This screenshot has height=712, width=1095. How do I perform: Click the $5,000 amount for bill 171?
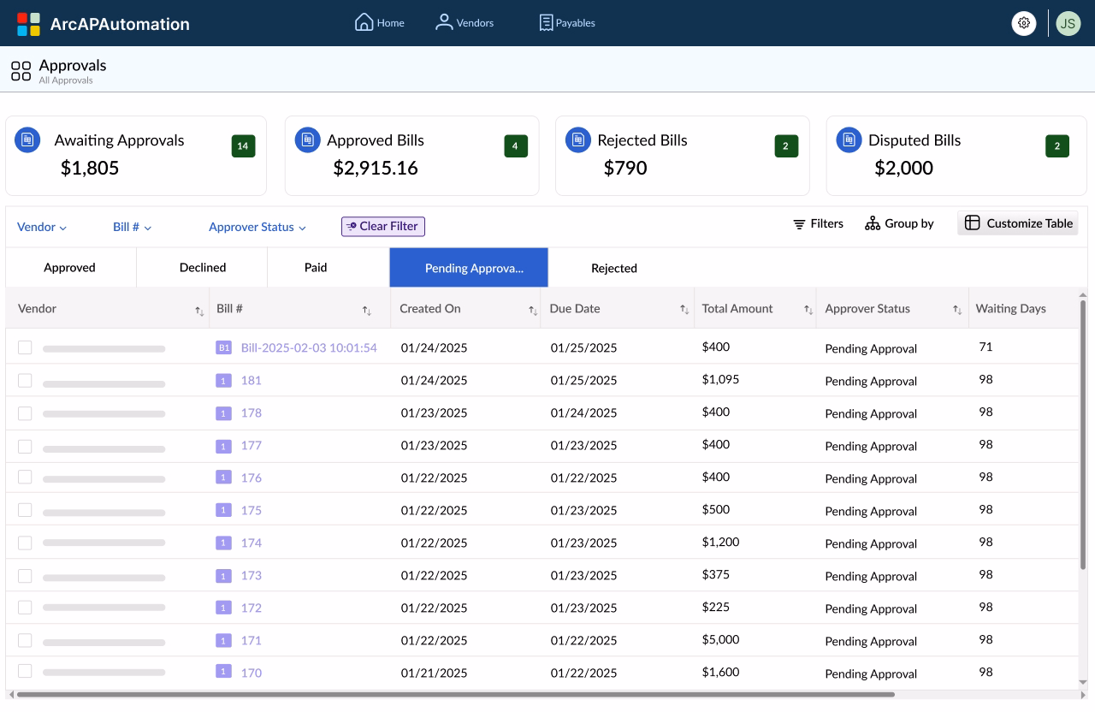coord(721,639)
